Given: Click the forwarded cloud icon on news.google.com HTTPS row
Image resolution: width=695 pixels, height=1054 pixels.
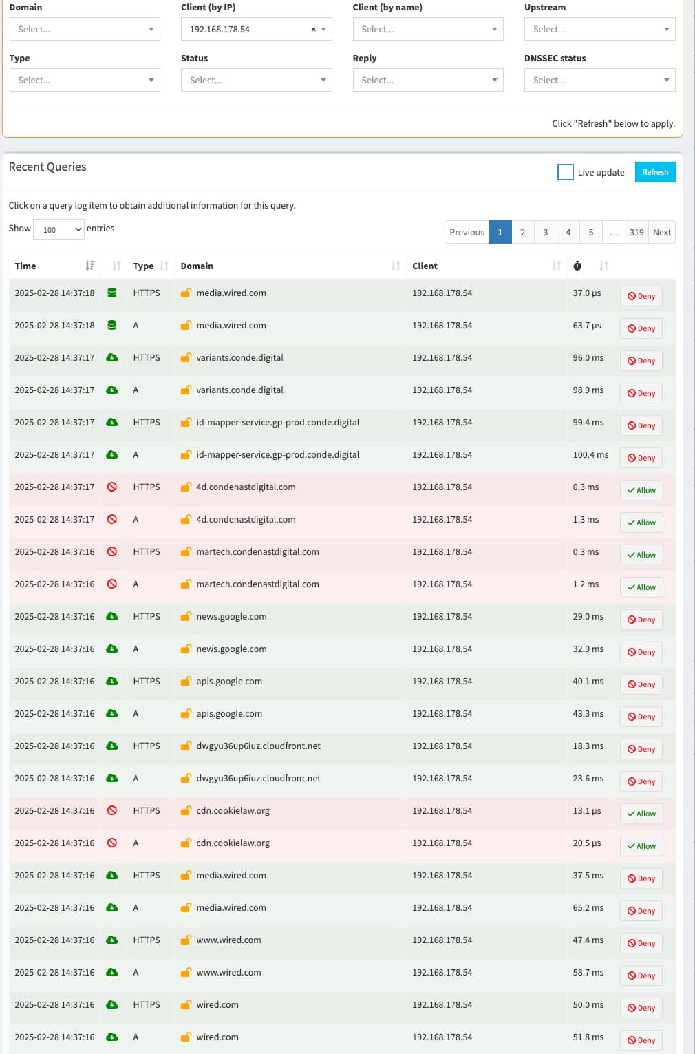Looking at the screenshot, I should pyautogui.click(x=112, y=616).
